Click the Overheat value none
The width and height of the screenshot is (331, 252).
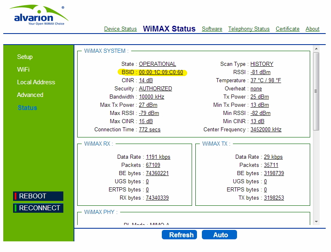pyautogui.click(x=256, y=89)
